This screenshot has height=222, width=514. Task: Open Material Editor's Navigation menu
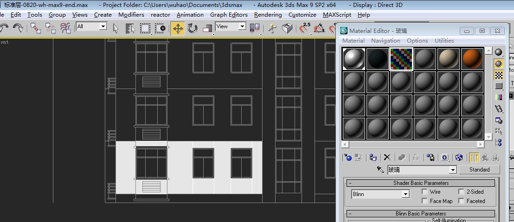point(385,41)
